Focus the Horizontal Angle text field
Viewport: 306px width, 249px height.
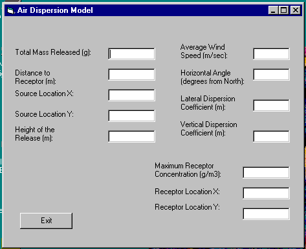(271, 74)
